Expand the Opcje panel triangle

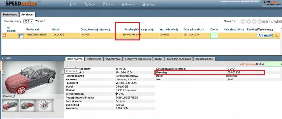pos(2,58)
